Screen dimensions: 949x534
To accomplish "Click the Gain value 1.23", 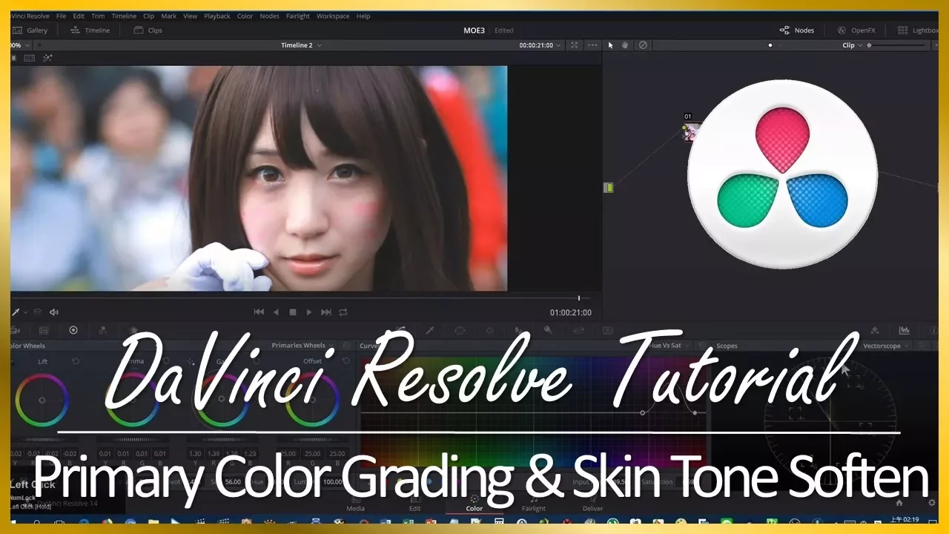I will [x=249, y=453].
